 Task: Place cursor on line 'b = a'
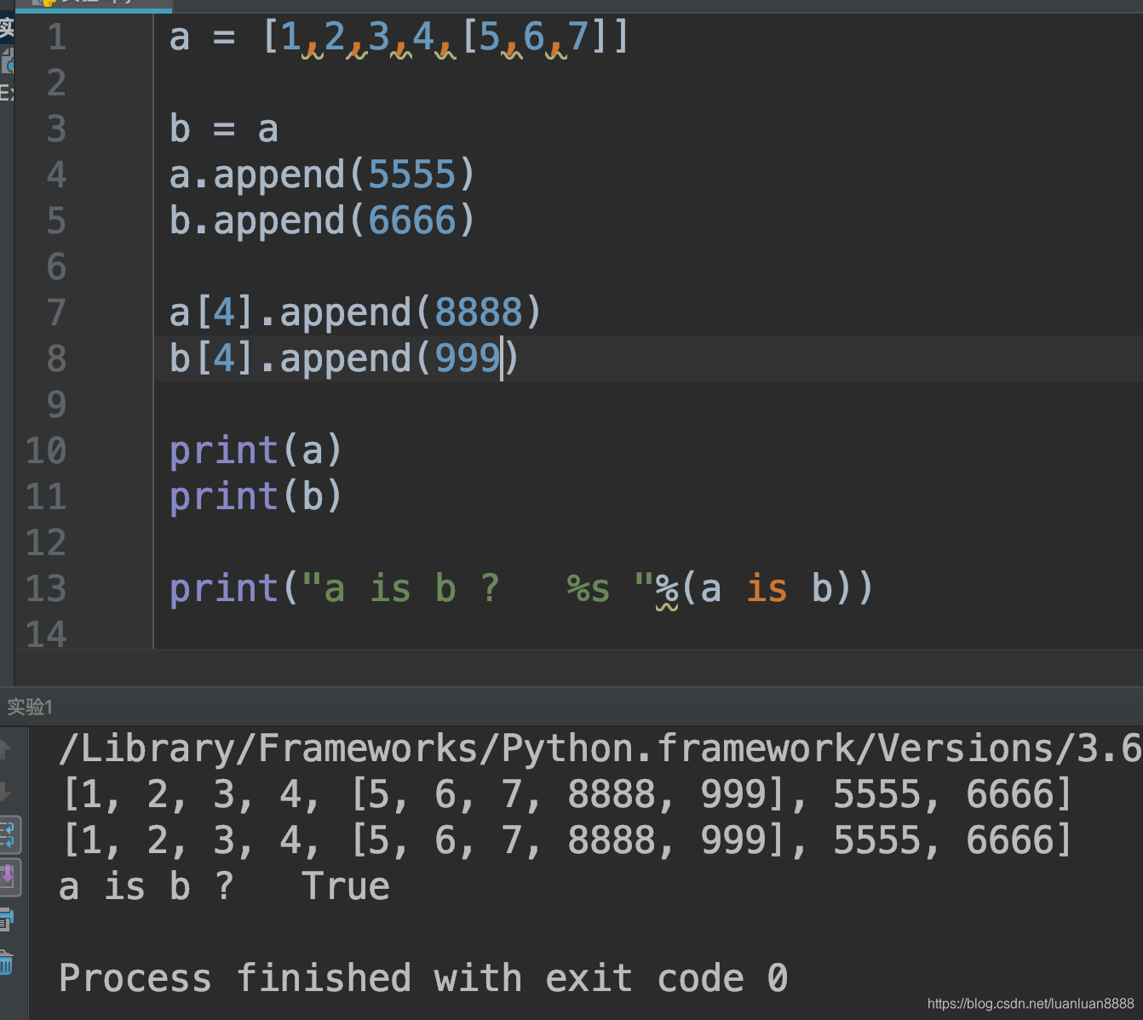click(224, 129)
